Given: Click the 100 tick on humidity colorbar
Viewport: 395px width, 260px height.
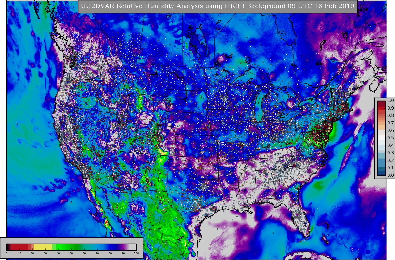Looking at the screenshot, I should point(136,253).
